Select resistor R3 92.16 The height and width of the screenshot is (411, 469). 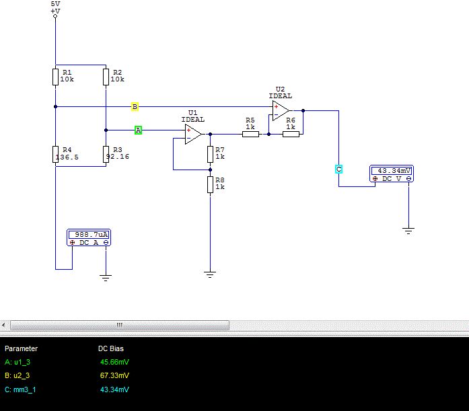106,154
